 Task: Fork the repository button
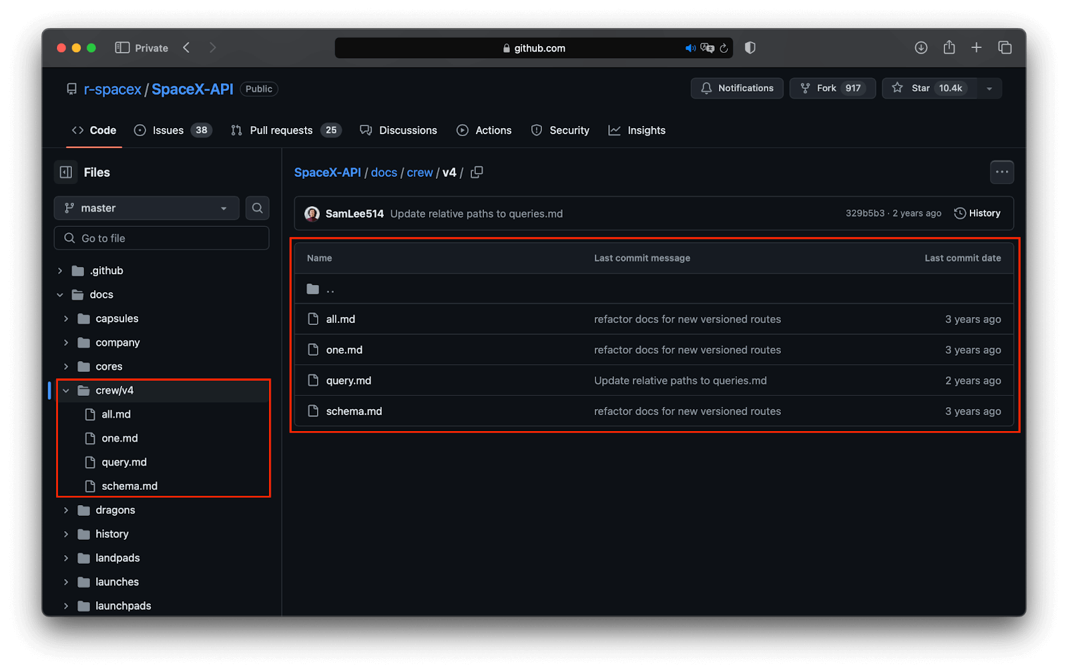[x=832, y=88]
